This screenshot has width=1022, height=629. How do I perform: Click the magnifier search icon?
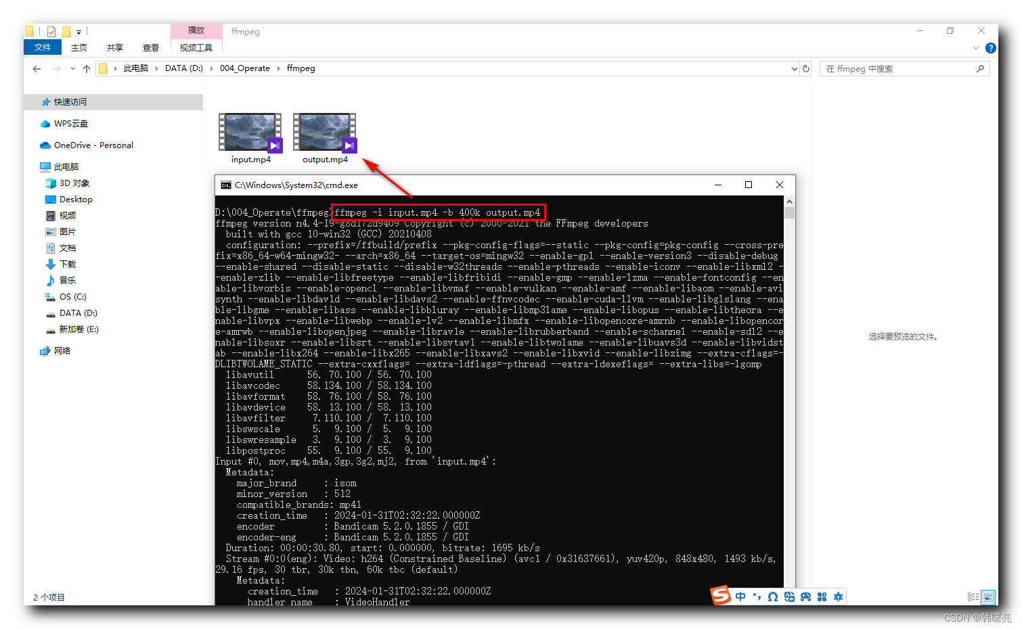980,68
